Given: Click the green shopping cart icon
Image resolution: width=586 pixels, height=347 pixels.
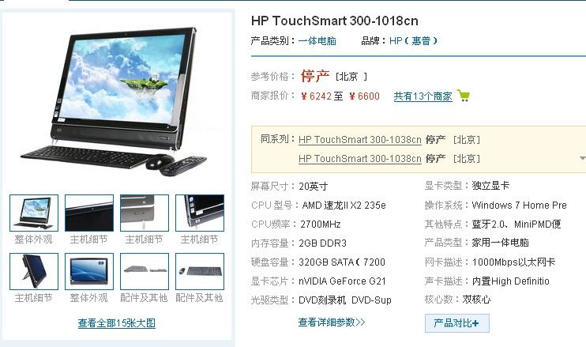Looking at the screenshot, I should 464,96.
